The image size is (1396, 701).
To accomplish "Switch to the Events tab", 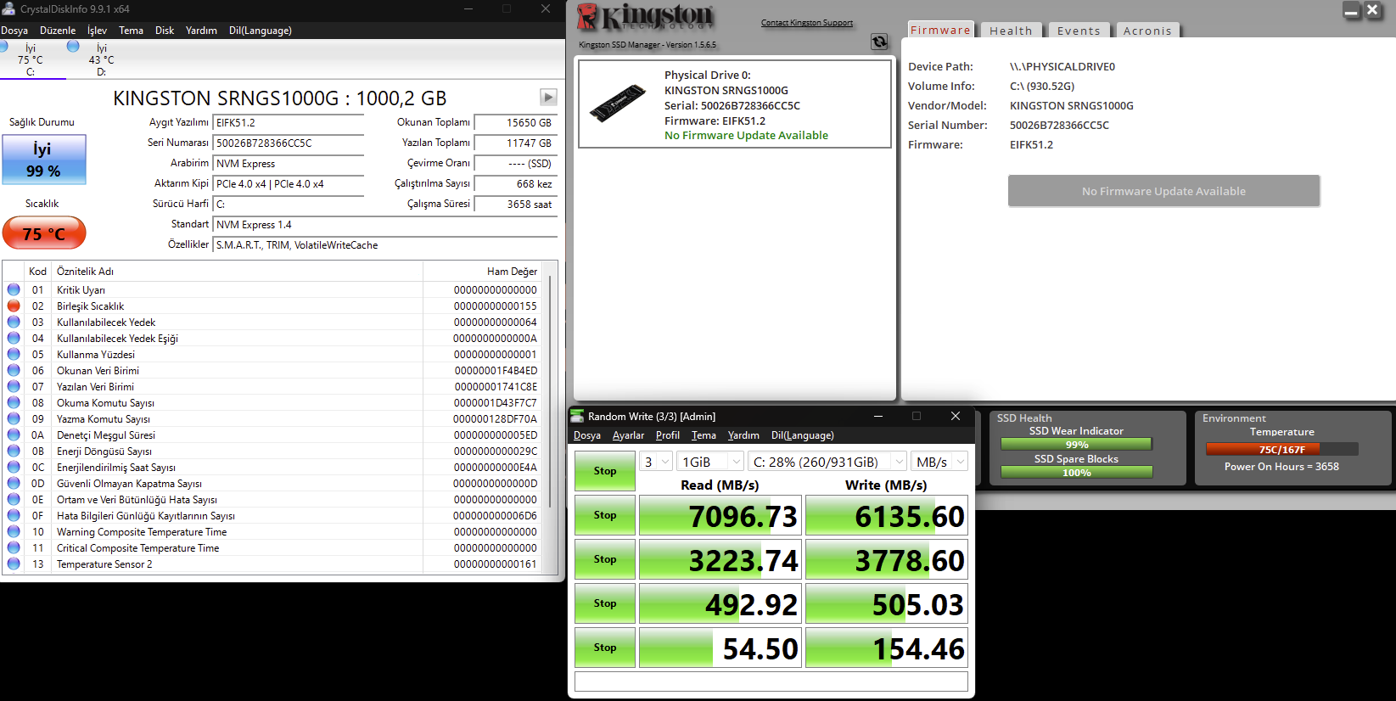I will (1079, 31).
